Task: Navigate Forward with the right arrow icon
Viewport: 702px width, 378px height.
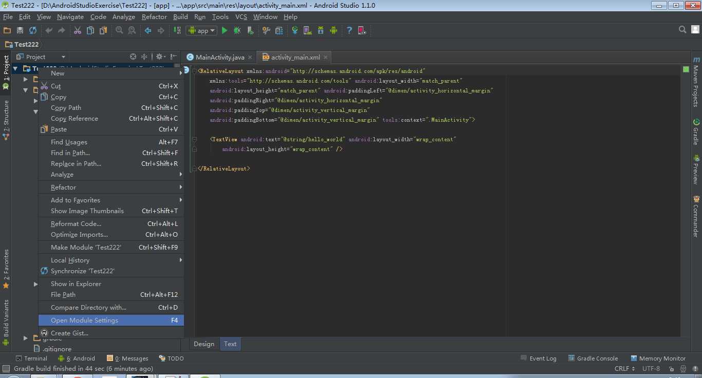Action: (161, 30)
